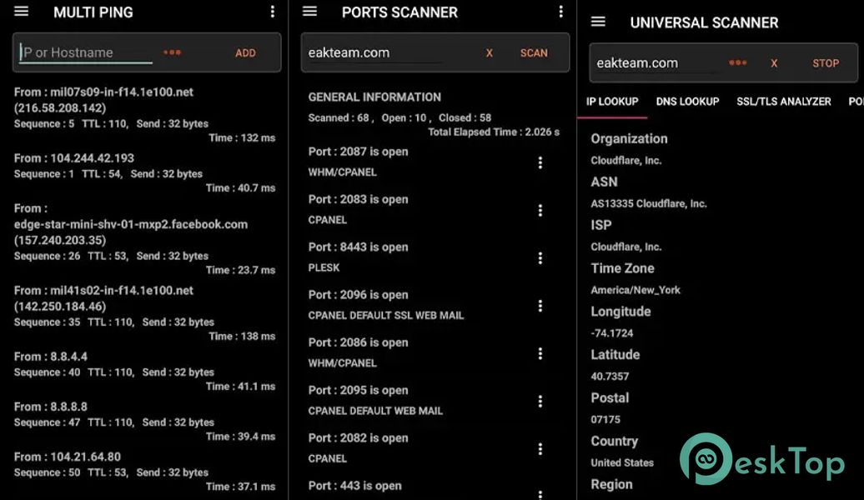
Task: Click the longitude value -74.1724
Action: 611,333
